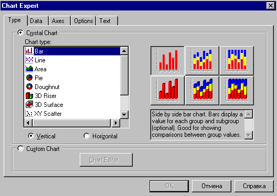Switch to the Type tab

(x=15, y=20)
